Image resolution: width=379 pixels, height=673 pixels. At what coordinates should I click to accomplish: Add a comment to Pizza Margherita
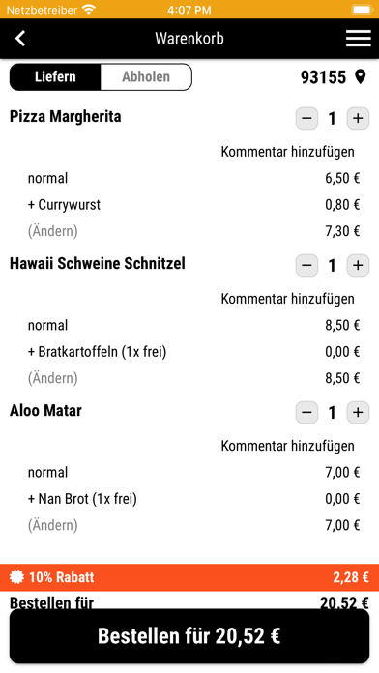(x=287, y=152)
